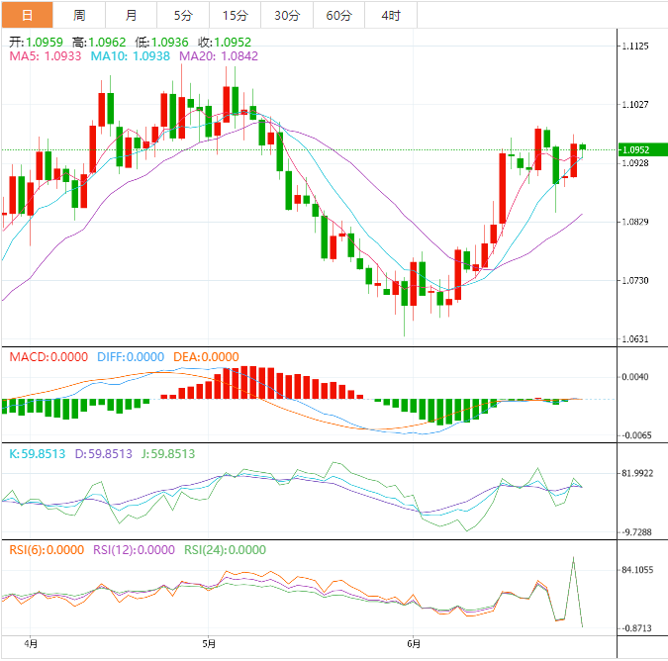This screenshot has height=661, width=668.
Task: Click the 6月 marker on time axis
Action: [x=414, y=642]
